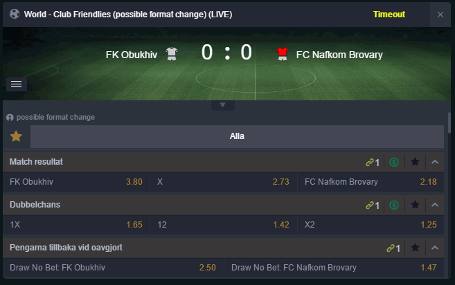
Task: Click the vertical scrollbar thumb
Action: pos(449,123)
